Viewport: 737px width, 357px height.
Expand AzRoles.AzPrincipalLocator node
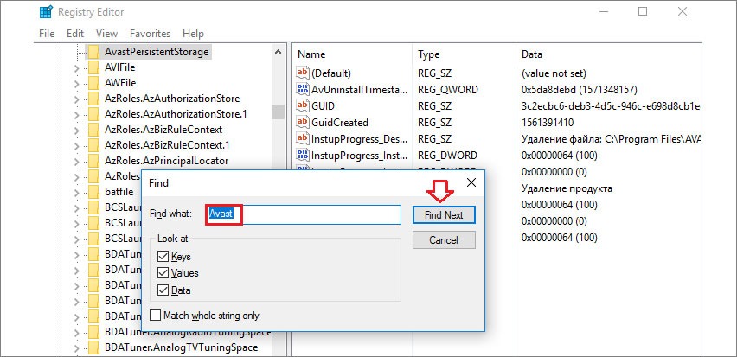tap(77, 161)
